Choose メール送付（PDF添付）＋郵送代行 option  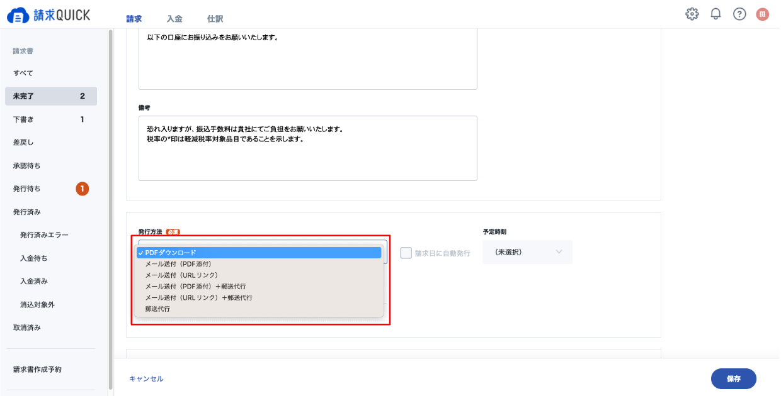click(x=259, y=287)
